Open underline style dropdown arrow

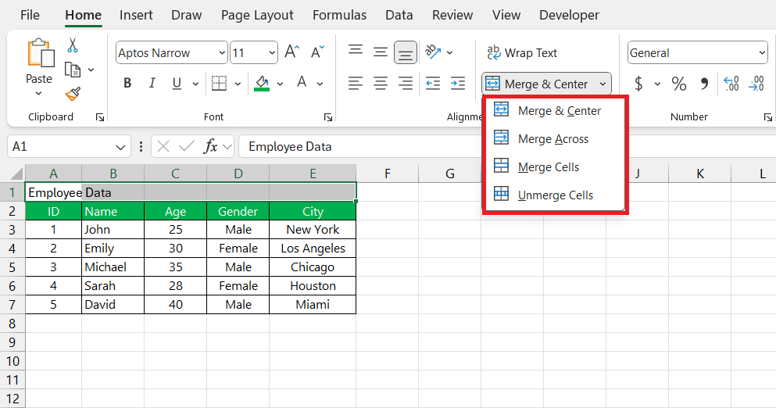coord(195,84)
